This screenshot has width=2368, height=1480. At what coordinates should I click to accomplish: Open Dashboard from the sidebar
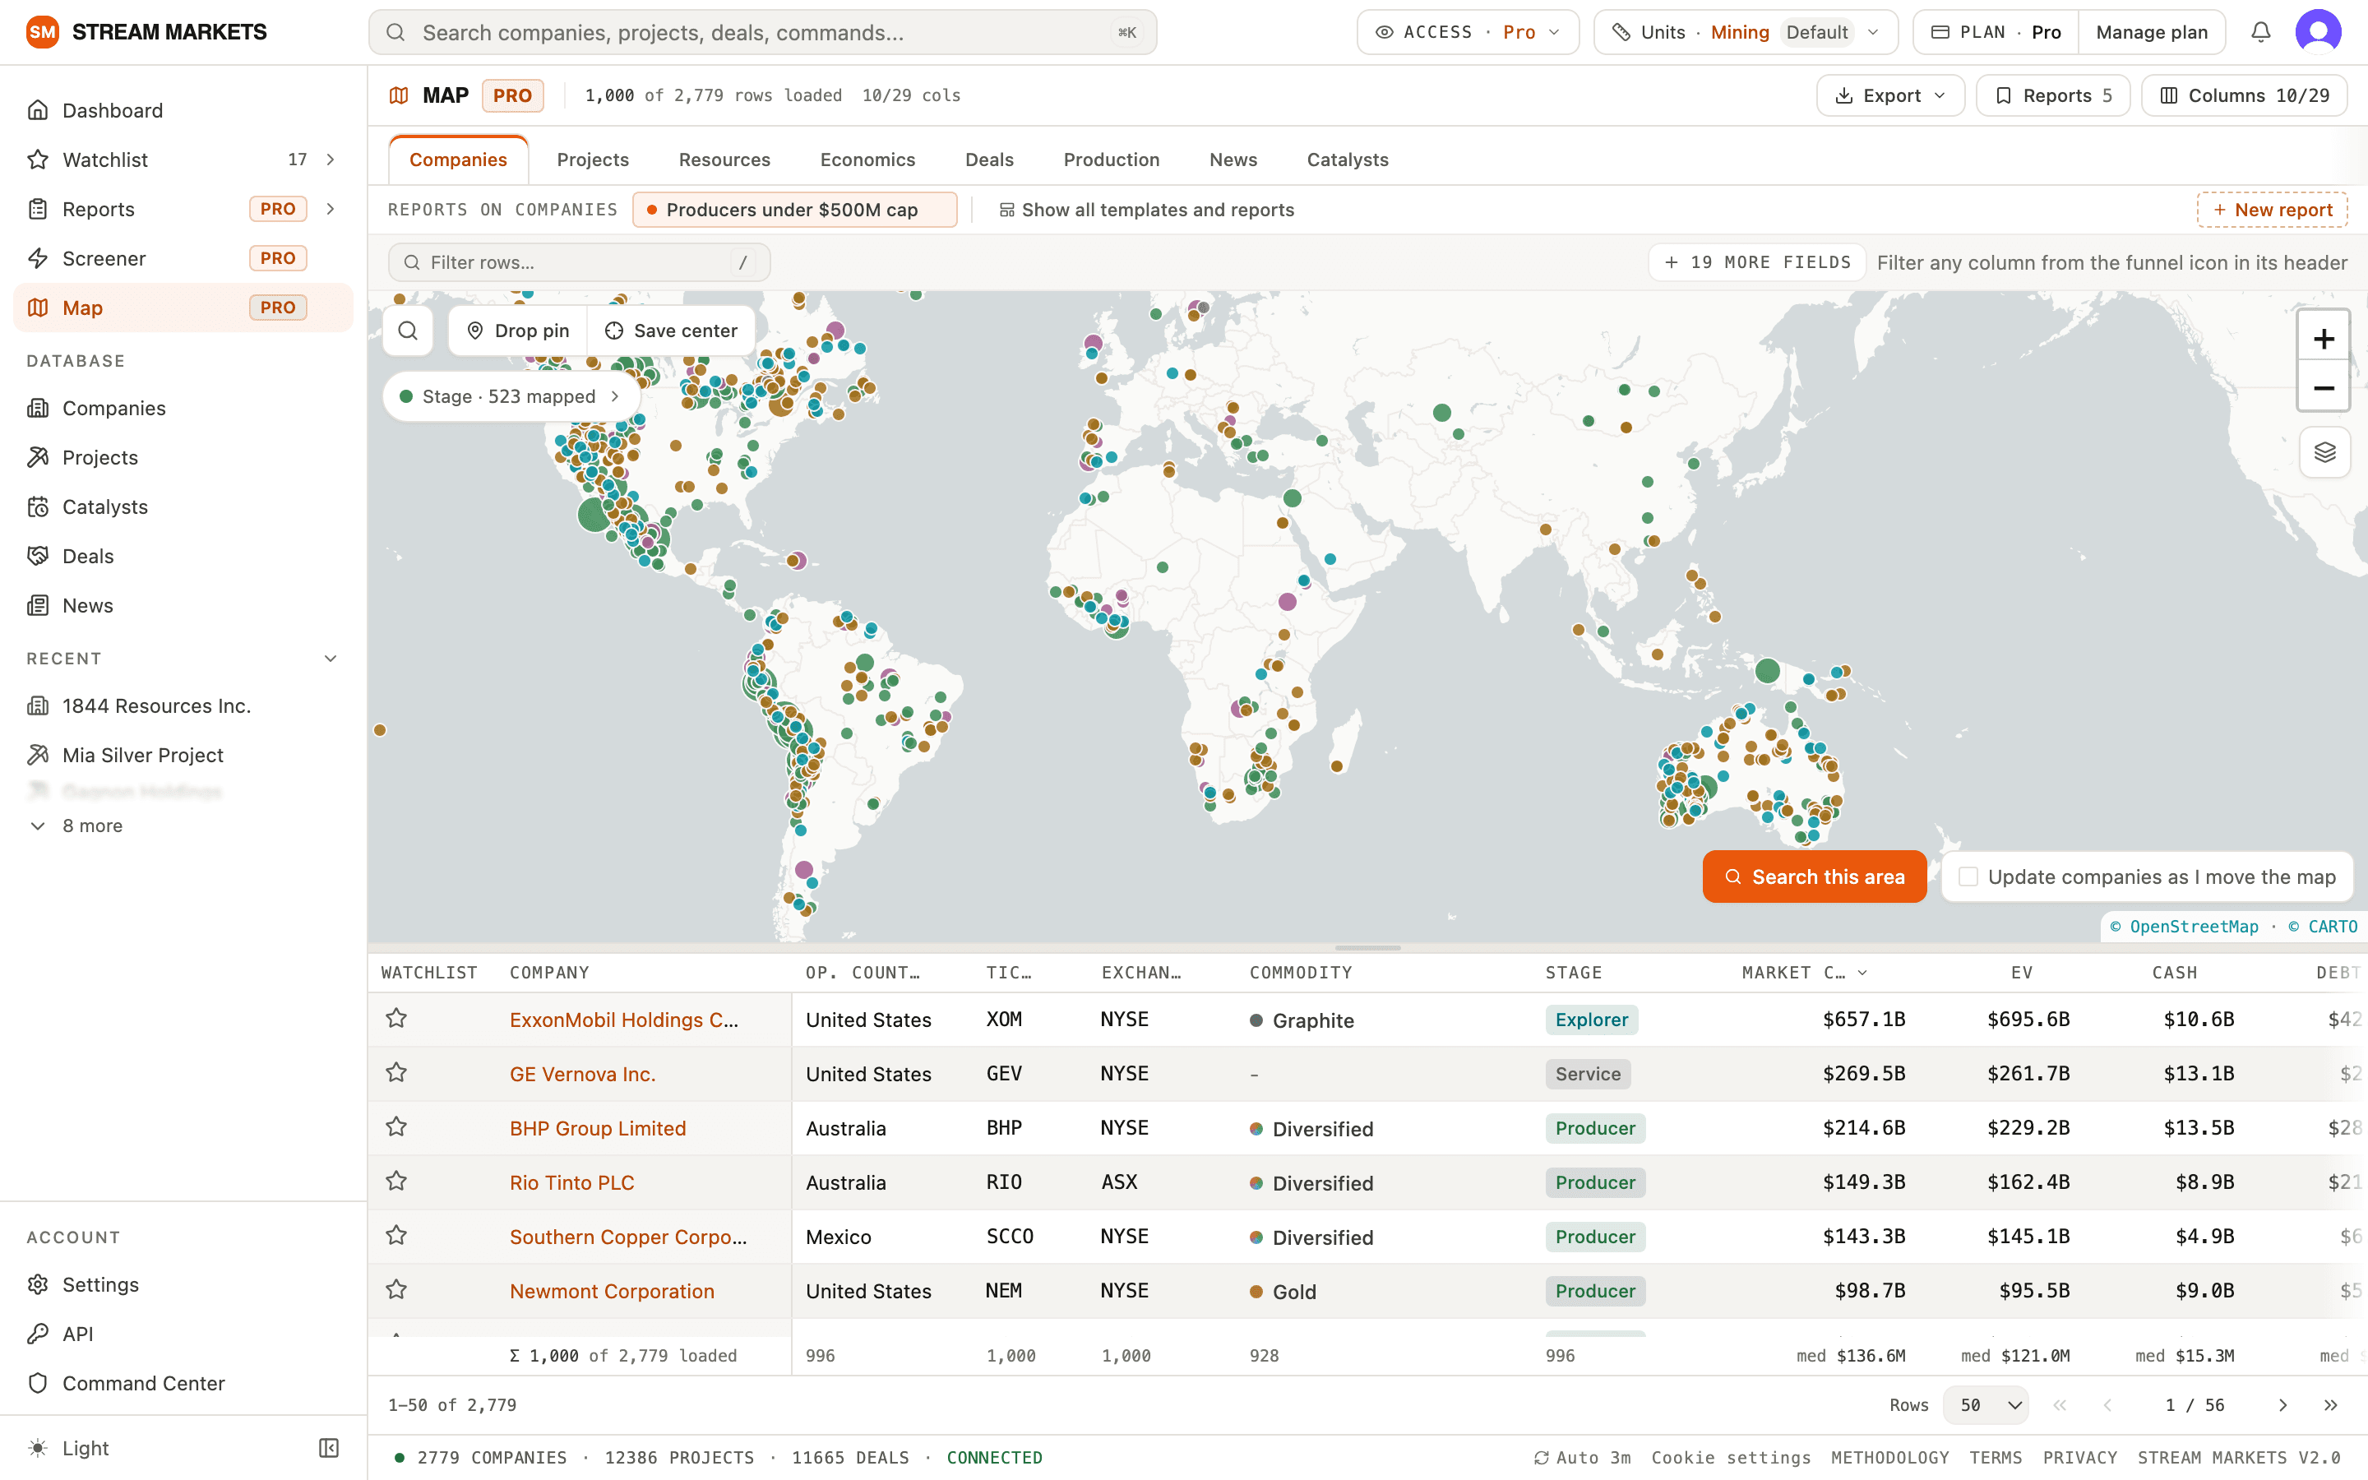[x=183, y=111]
